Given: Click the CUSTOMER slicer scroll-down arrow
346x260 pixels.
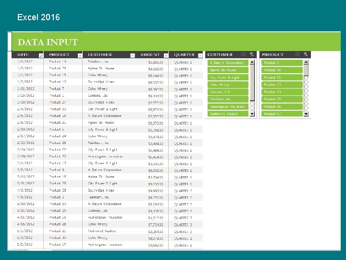Looking at the screenshot, I should [x=252, y=114].
